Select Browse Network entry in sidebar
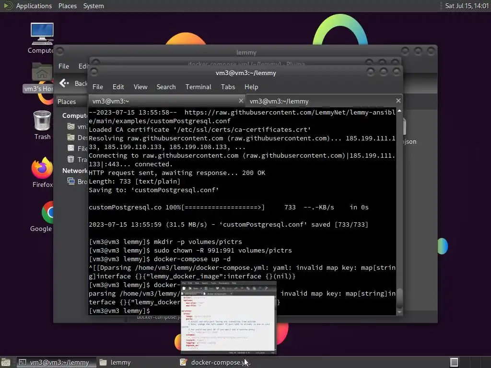491x368 pixels. coord(77,182)
